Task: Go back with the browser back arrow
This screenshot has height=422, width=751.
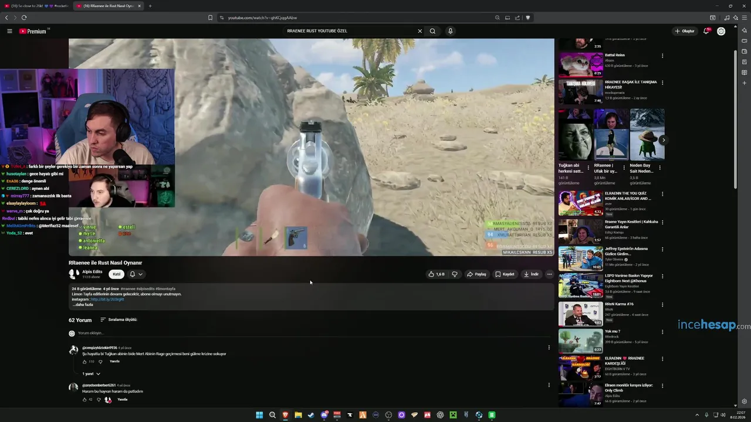Action: pyautogui.click(x=6, y=18)
